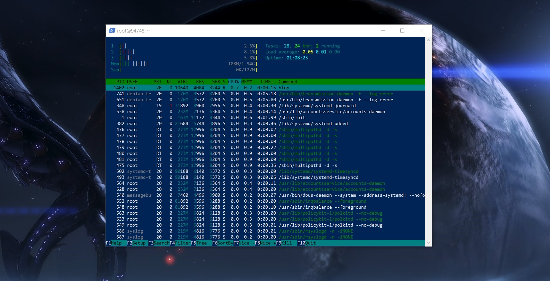The image size is (550, 281).
Task: Click the Tasks count text
Action: [x=303, y=46]
